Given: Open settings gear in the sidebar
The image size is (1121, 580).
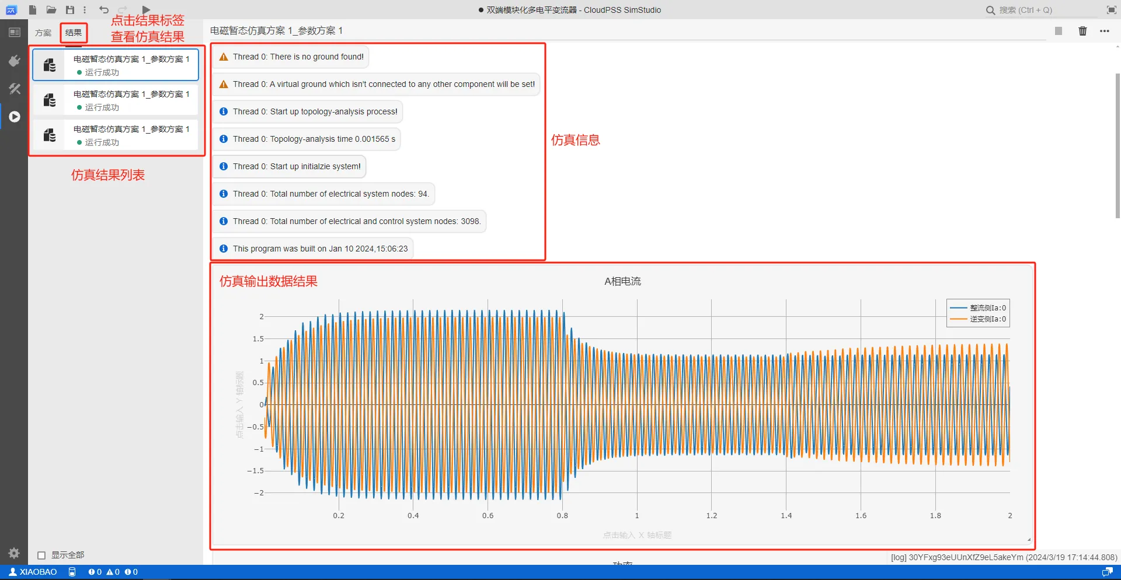Looking at the screenshot, I should point(15,553).
